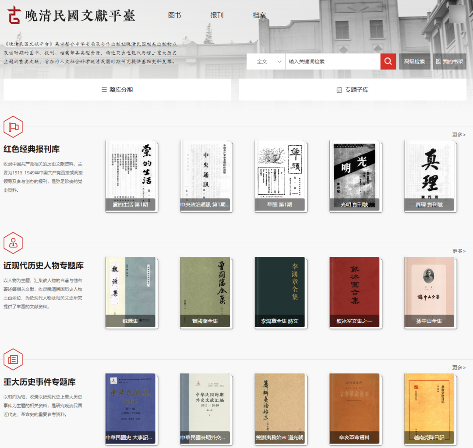Screen dimensions: 473x448
Task: Open the 李鴻章全集 book cover
Action: tap(280, 292)
